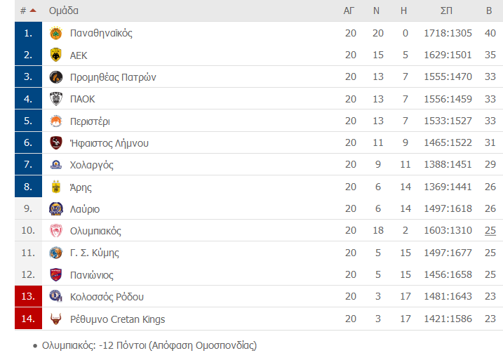Viewport: 503px width, 353px height.
Task: Click Ολυμπιακός underlined 25 points value
Action: point(490,230)
